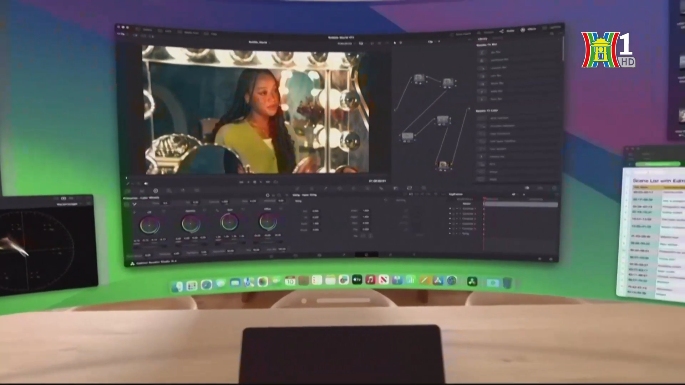This screenshot has width=685, height=385.
Task: Open the LUTs panel tab
Action: 165,31
